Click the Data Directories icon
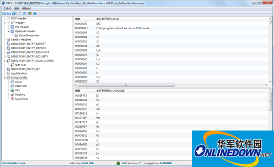This screenshot has height=167, width=274. (x=16, y=35)
